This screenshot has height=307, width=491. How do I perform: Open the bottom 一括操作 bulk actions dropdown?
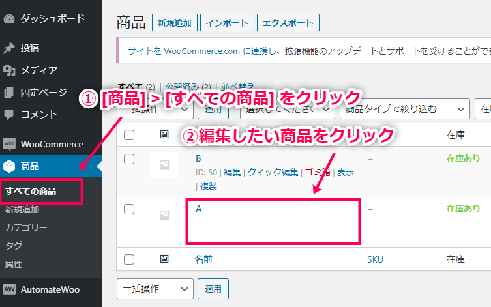(155, 289)
